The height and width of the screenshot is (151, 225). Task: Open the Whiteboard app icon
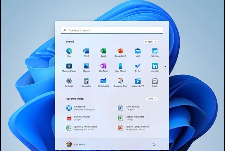click(103, 81)
